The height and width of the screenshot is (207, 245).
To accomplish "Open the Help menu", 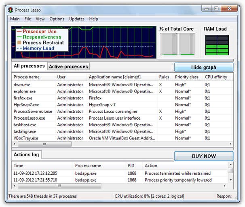I will coord(93,19).
